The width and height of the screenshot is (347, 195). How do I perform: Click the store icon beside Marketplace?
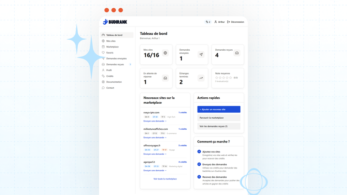[x=103, y=47]
